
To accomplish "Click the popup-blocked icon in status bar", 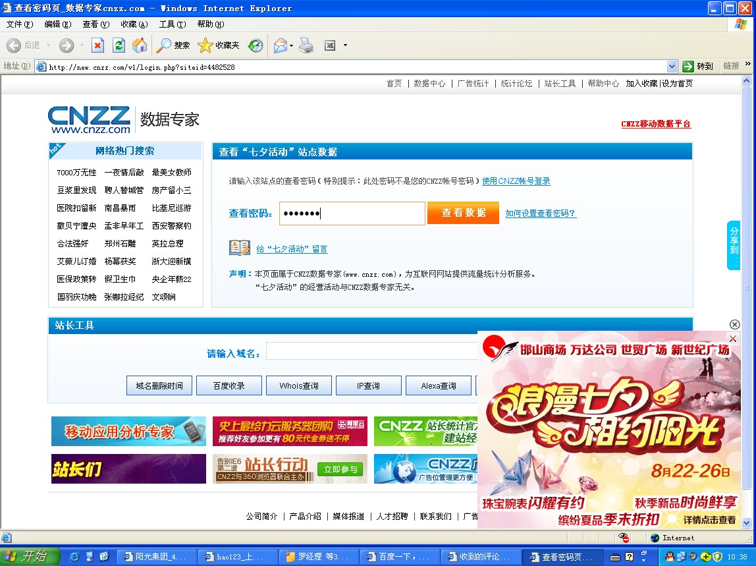I will coord(624,538).
